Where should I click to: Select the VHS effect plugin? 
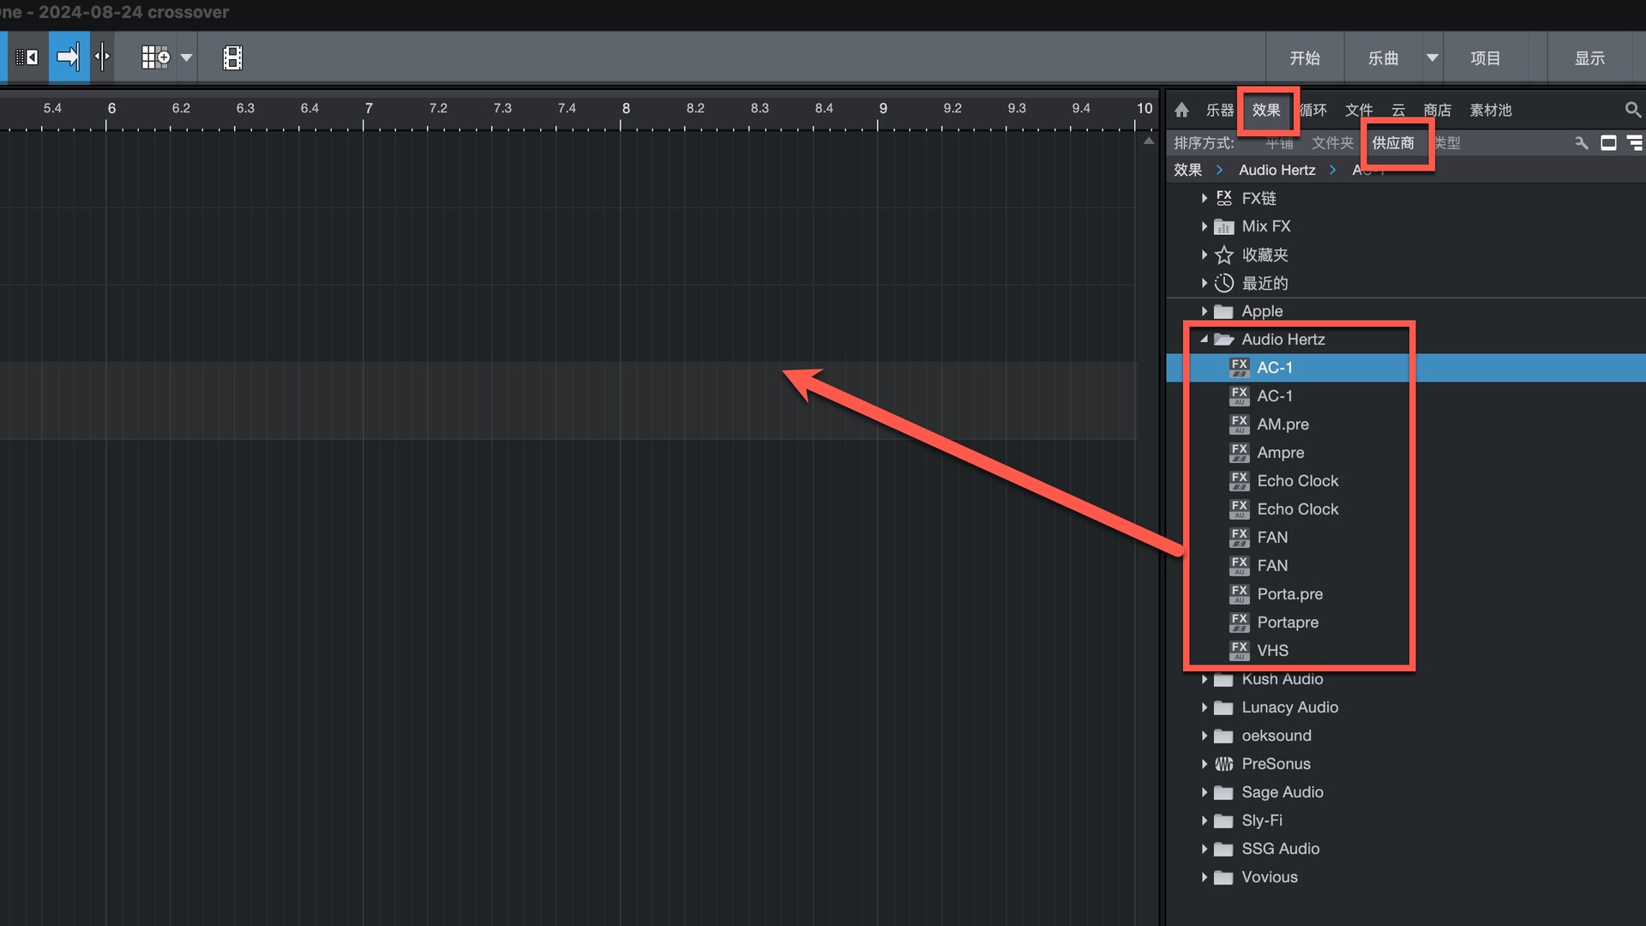coord(1272,651)
